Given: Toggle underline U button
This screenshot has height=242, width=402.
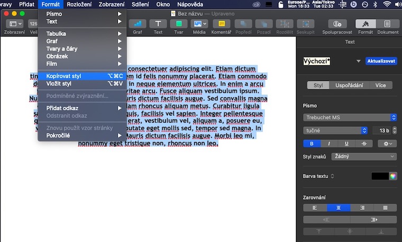Looking at the screenshot, I should coord(346,144).
